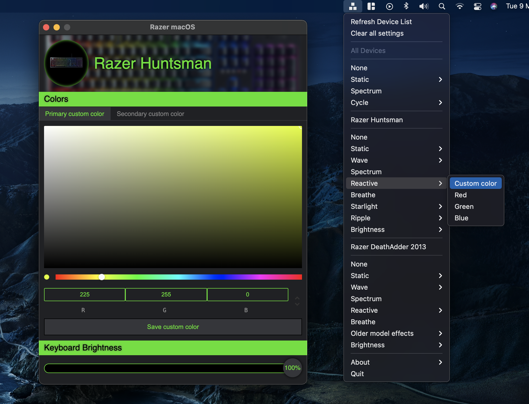Open Spotlight search magnifier icon

(442, 6)
